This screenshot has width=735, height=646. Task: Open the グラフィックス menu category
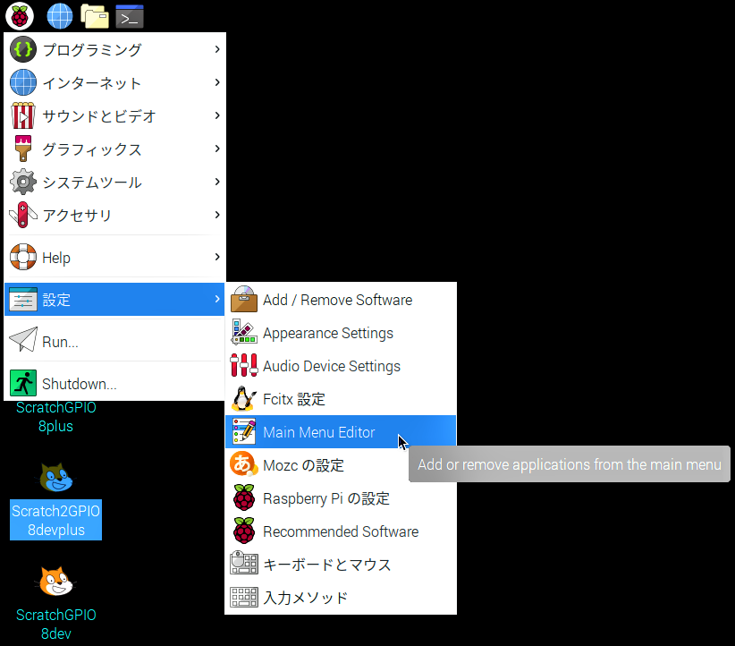pos(114,149)
